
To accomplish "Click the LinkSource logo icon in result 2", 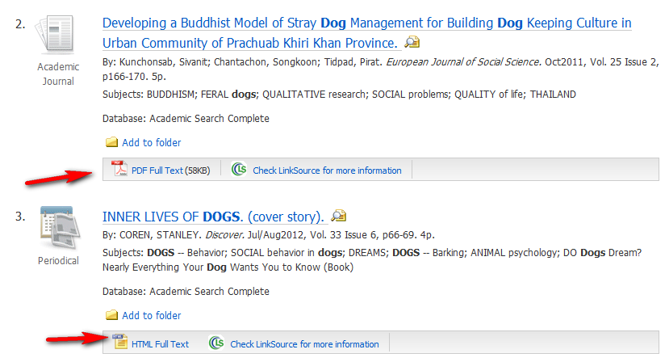I will [239, 170].
